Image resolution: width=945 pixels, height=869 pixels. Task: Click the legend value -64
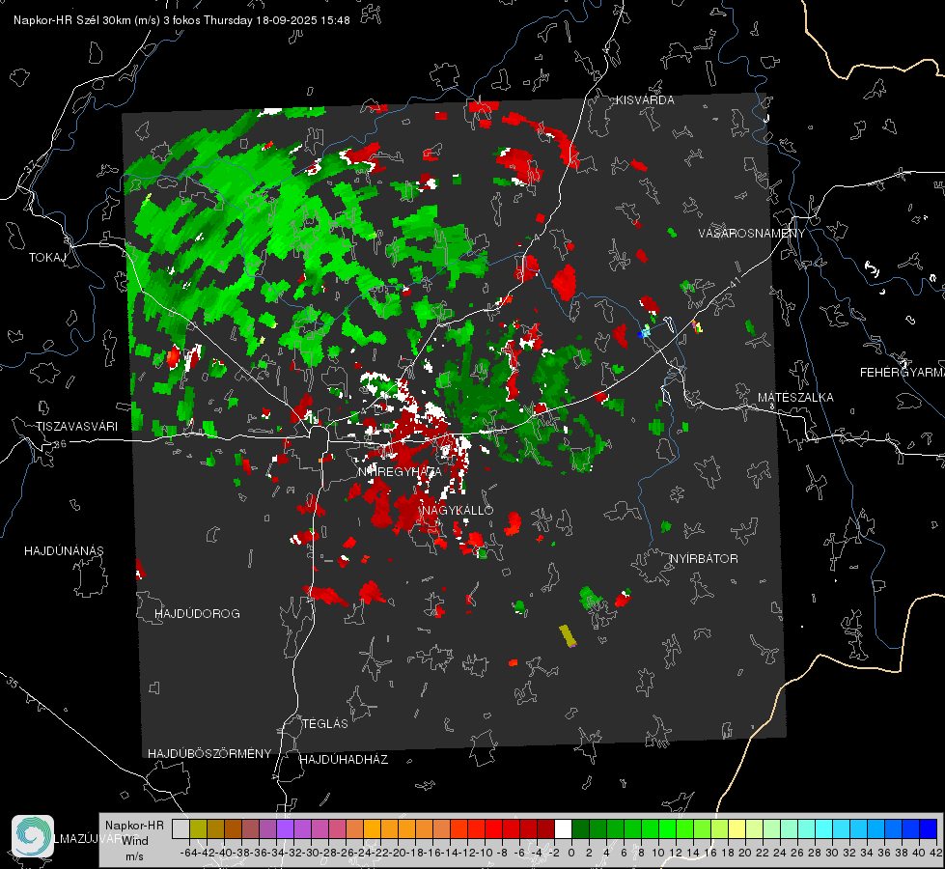[x=190, y=853]
